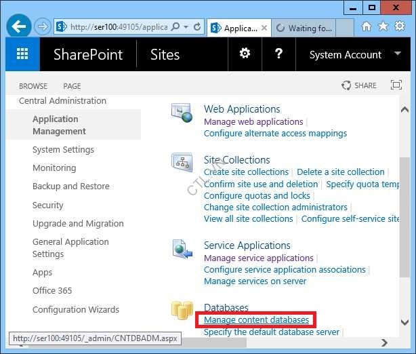Select the PAGE ribbon tab
Screen dimensions: 416x354
pyautogui.click(x=72, y=86)
